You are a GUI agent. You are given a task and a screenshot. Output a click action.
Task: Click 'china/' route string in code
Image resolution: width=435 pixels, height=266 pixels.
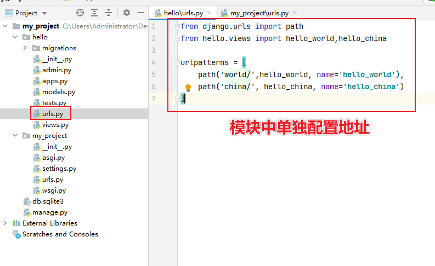pos(238,86)
